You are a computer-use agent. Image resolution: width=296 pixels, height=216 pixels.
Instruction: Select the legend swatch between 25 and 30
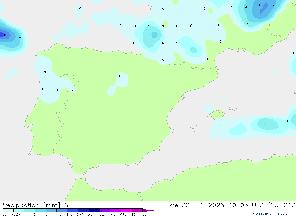tap(94, 210)
